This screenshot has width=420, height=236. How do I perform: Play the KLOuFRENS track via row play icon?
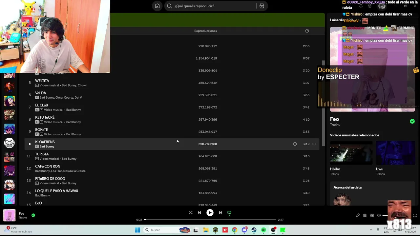(x=30, y=144)
